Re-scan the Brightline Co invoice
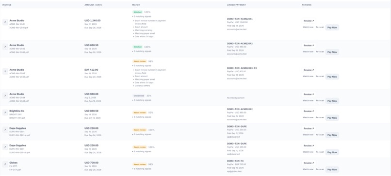The height and width of the screenshot is (176, 391). (320, 117)
